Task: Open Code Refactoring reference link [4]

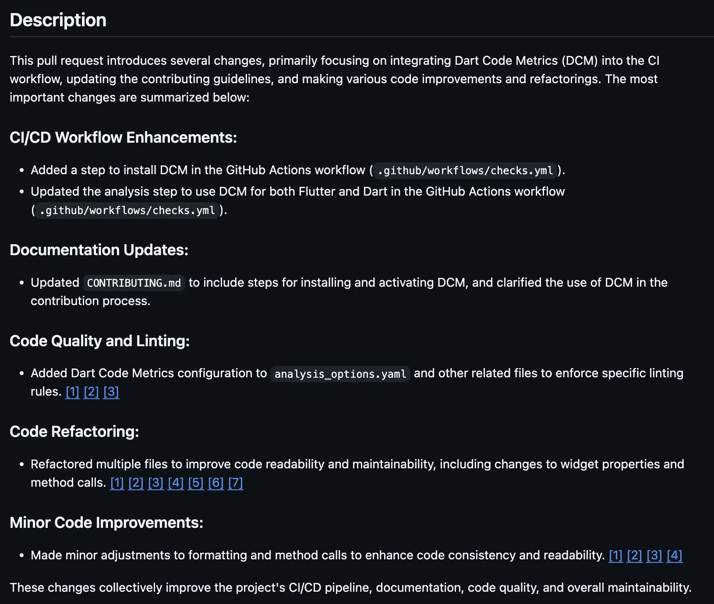Action: (x=176, y=483)
